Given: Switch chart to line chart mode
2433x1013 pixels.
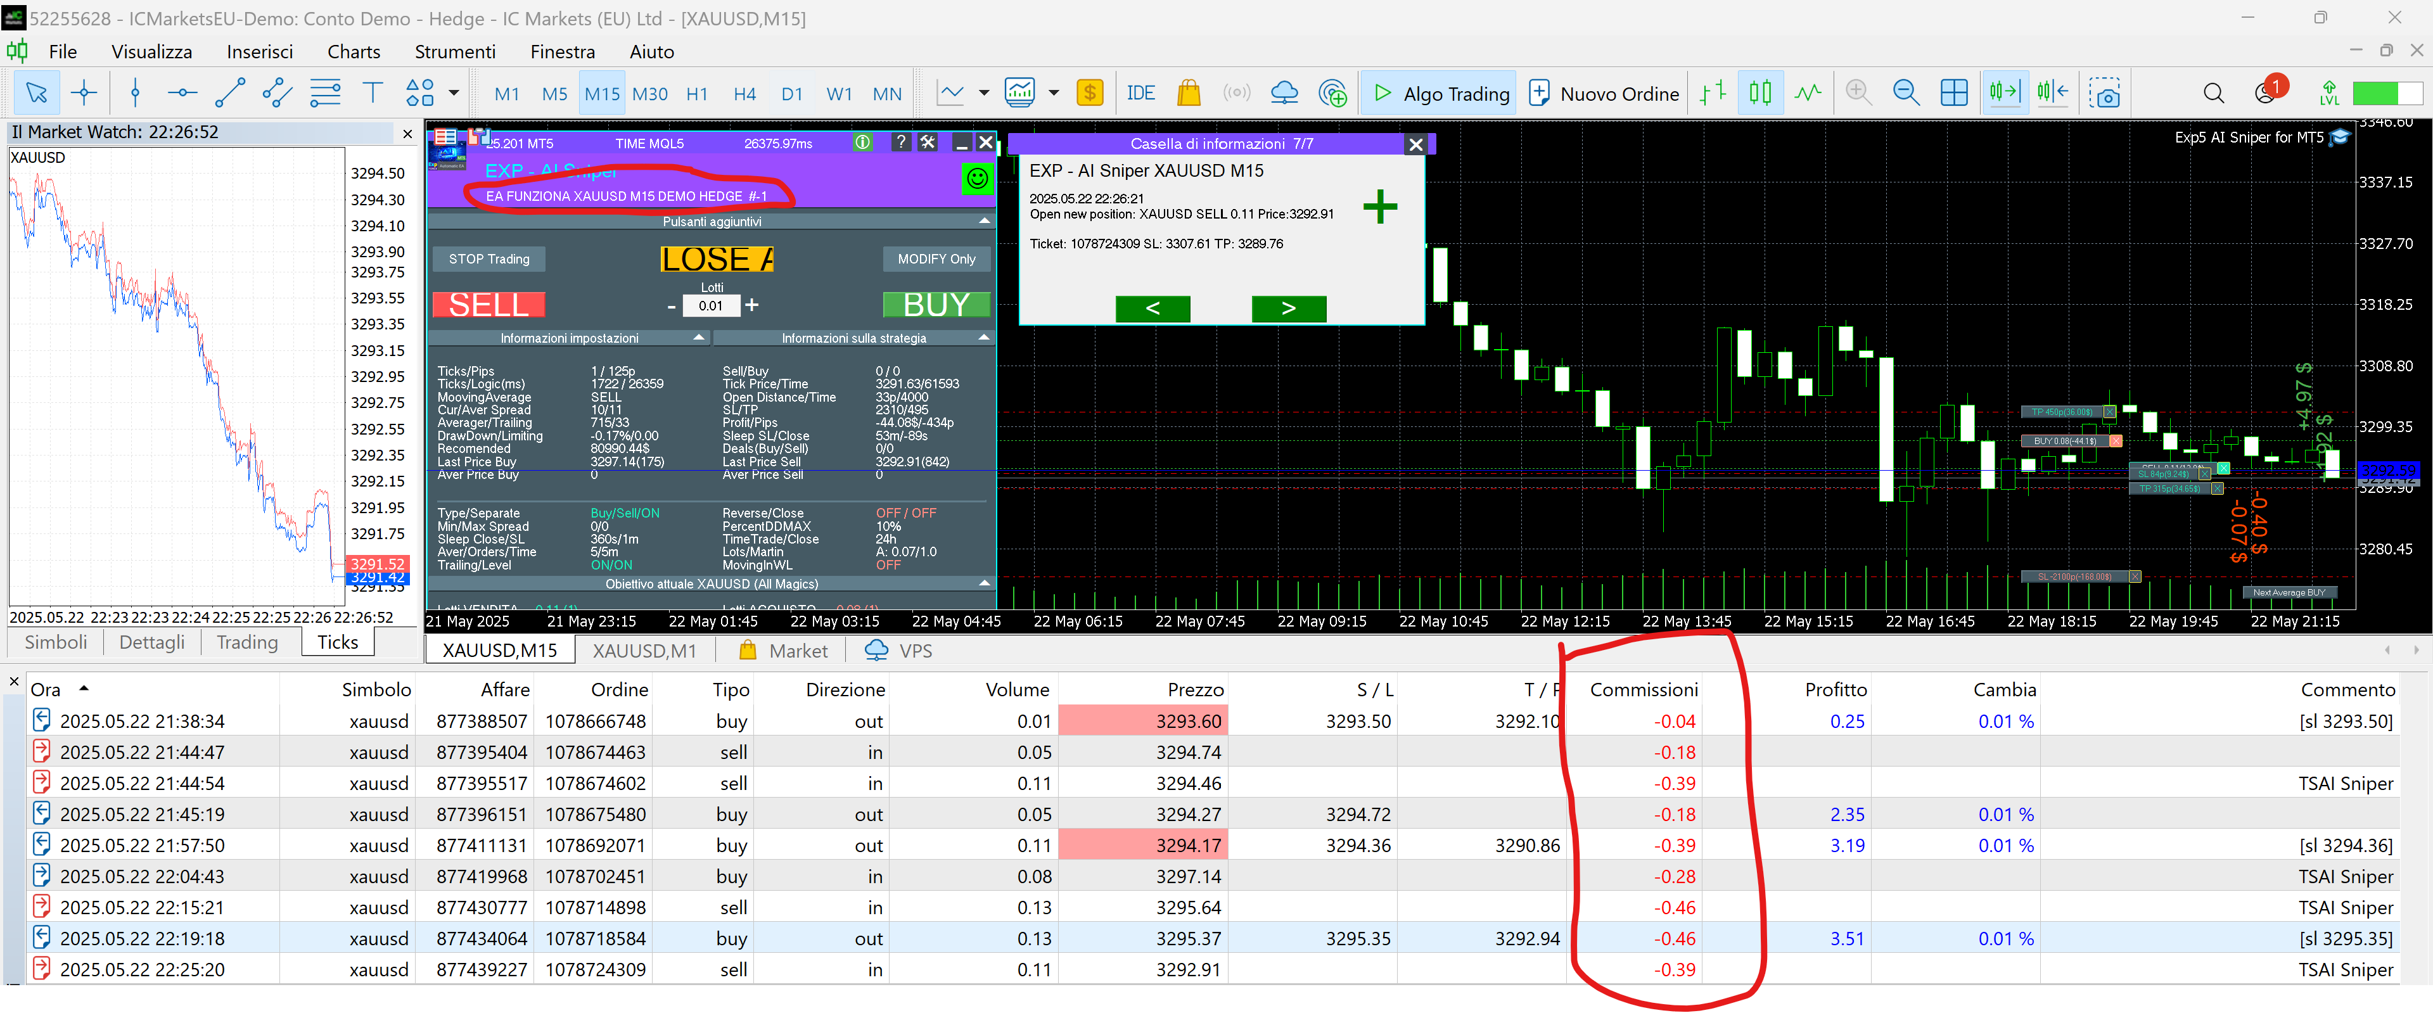Looking at the screenshot, I should [1808, 94].
